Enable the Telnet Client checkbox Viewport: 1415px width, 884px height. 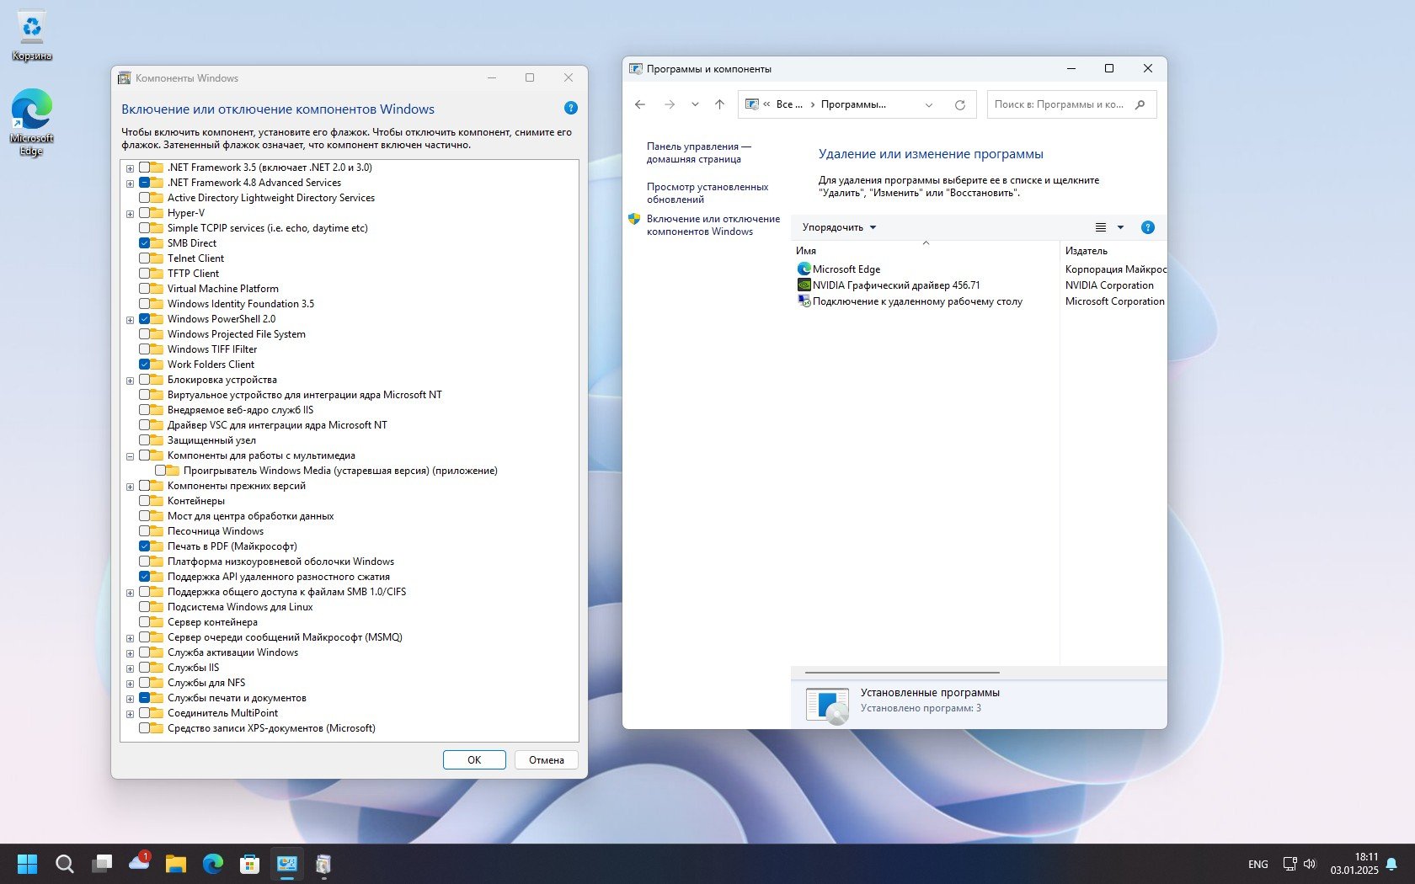point(145,258)
